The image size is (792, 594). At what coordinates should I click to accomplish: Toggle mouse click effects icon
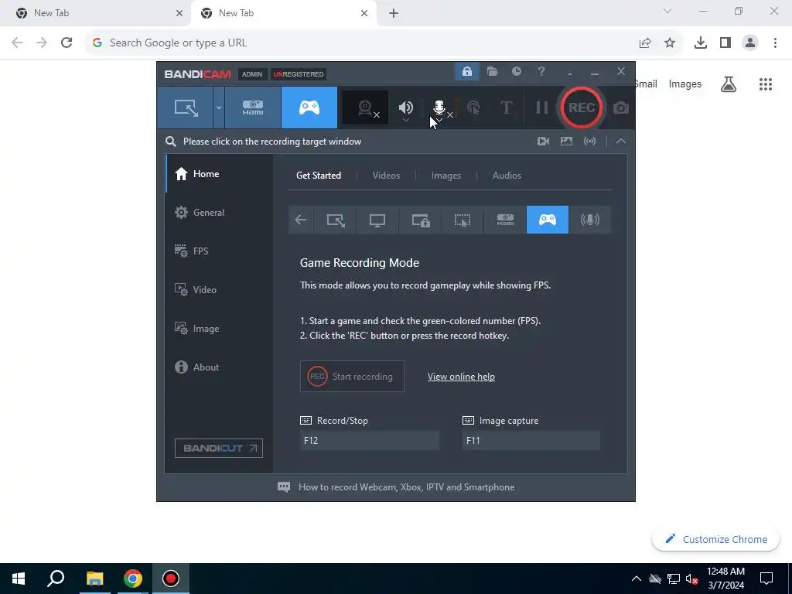(x=473, y=108)
